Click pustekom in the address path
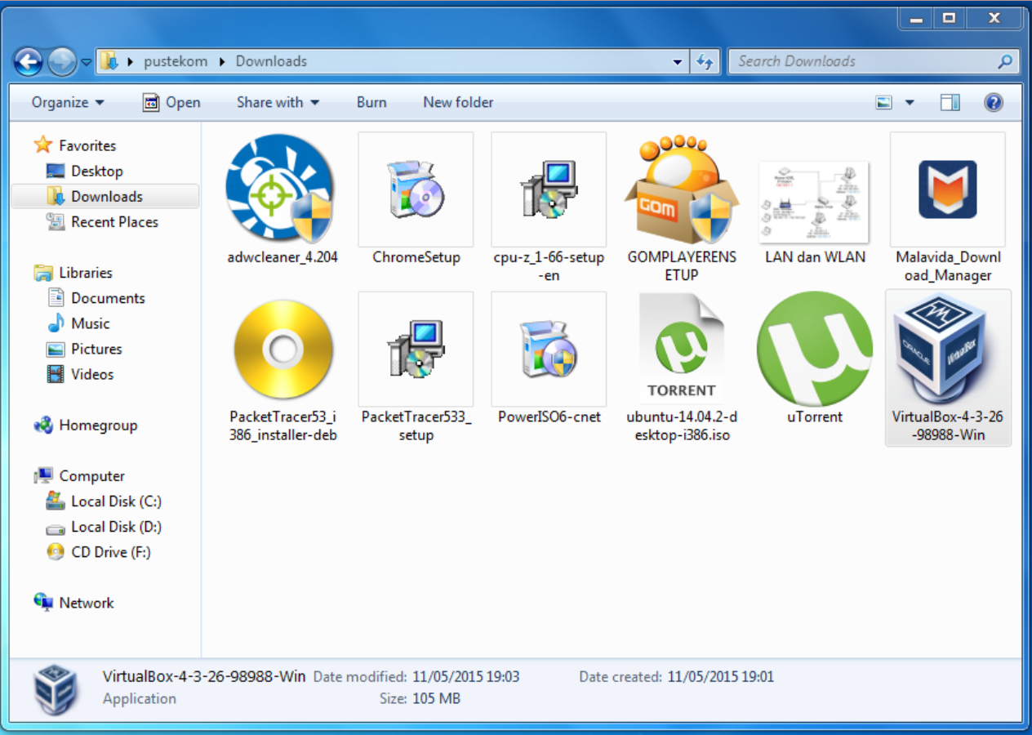The width and height of the screenshot is (1032, 735). coord(176,61)
